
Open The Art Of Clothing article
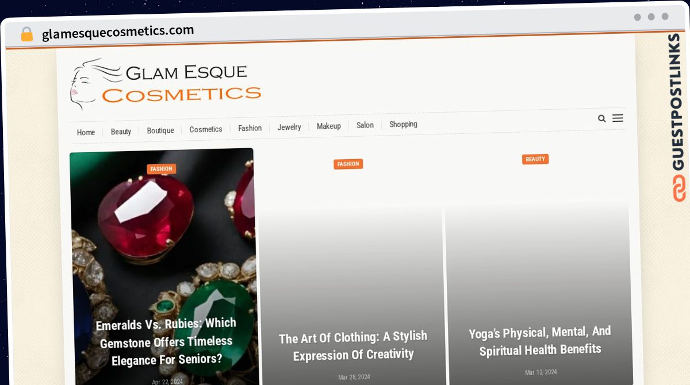point(353,345)
